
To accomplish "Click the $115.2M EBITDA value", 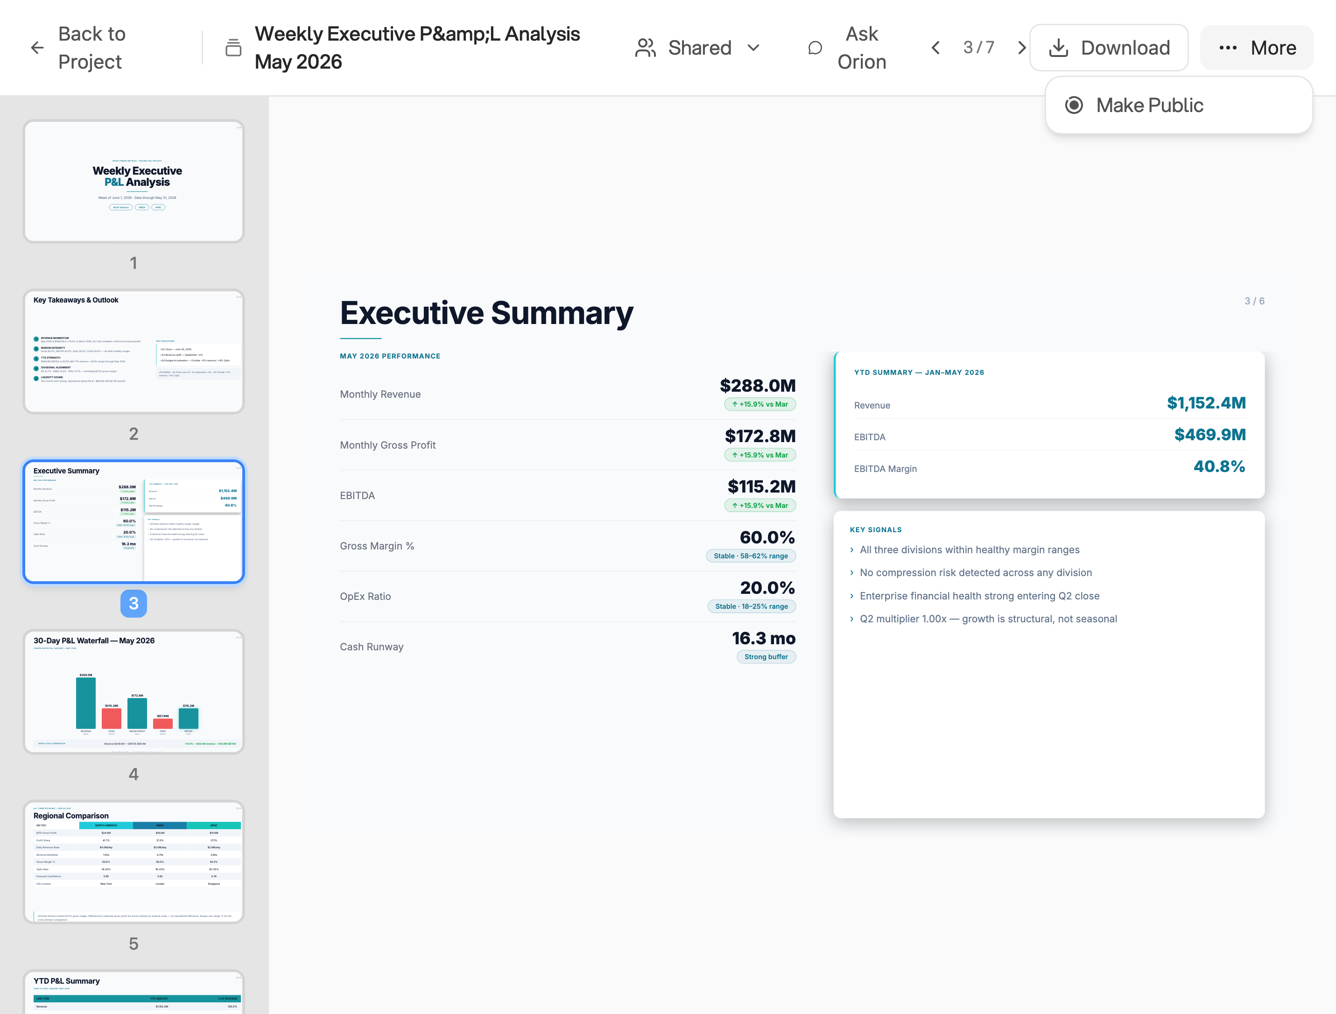I will click(x=762, y=486).
